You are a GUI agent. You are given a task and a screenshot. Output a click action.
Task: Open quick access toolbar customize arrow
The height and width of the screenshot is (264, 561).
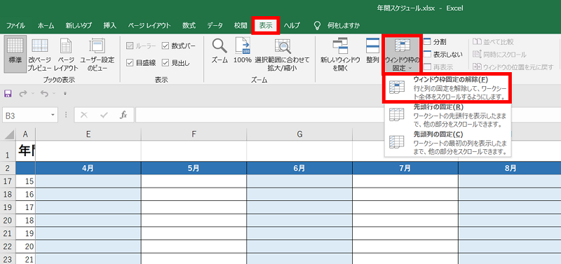coord(65,94)
